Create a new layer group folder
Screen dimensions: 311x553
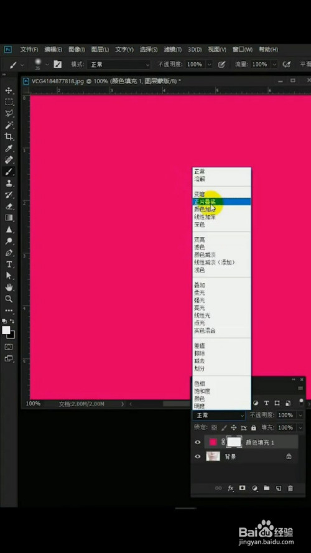point(267,488)
